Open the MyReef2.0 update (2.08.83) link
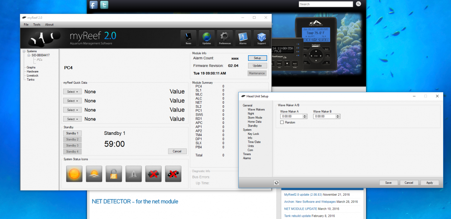 tap(303, 195)
